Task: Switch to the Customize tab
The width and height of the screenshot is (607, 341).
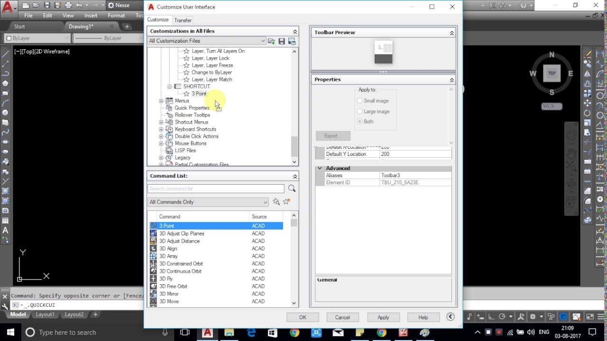Action: (x=157, y=20)
